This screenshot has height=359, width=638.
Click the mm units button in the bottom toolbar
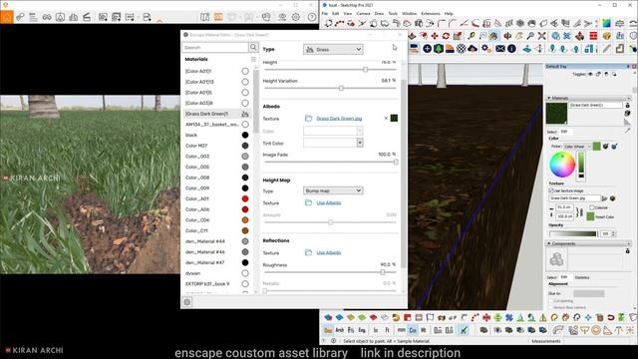click(x=401, y=330)
